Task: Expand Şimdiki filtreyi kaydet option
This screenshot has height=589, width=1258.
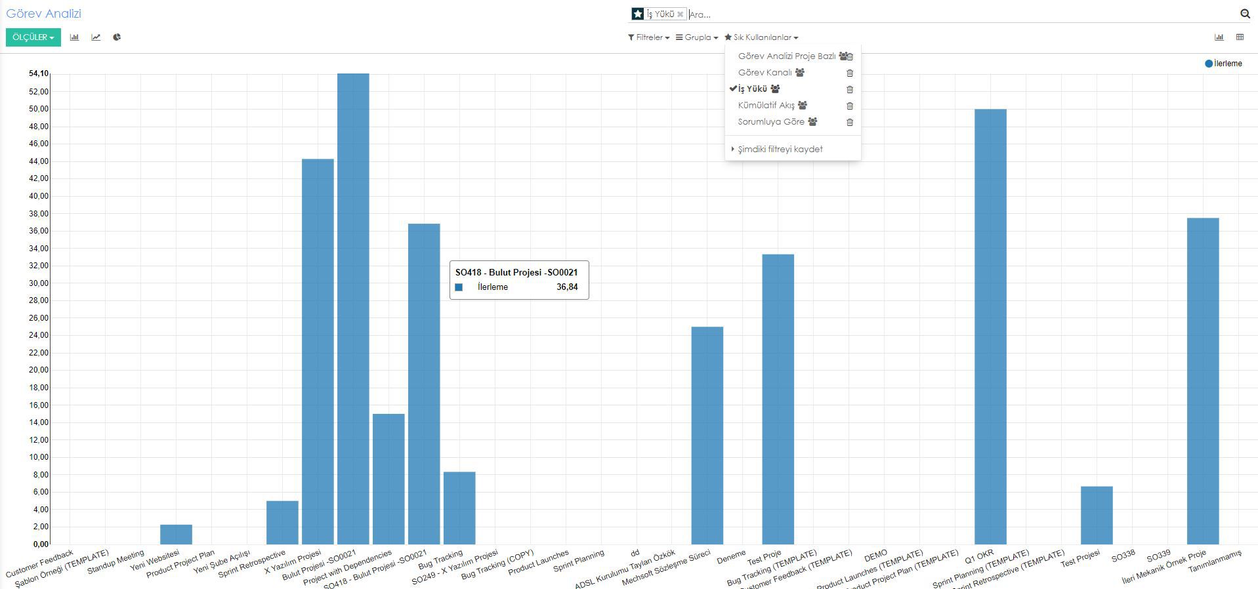Action: [x=780, y=149]
